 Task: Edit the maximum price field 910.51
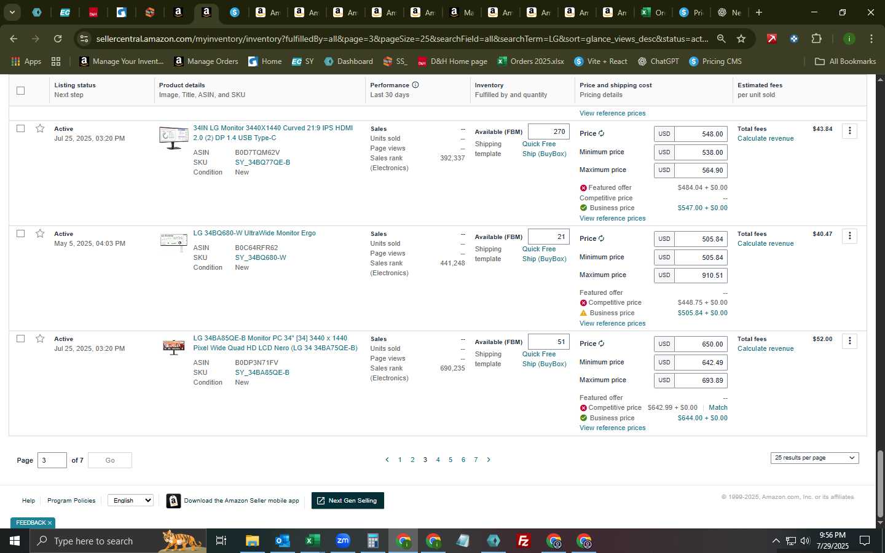point(701,275)
